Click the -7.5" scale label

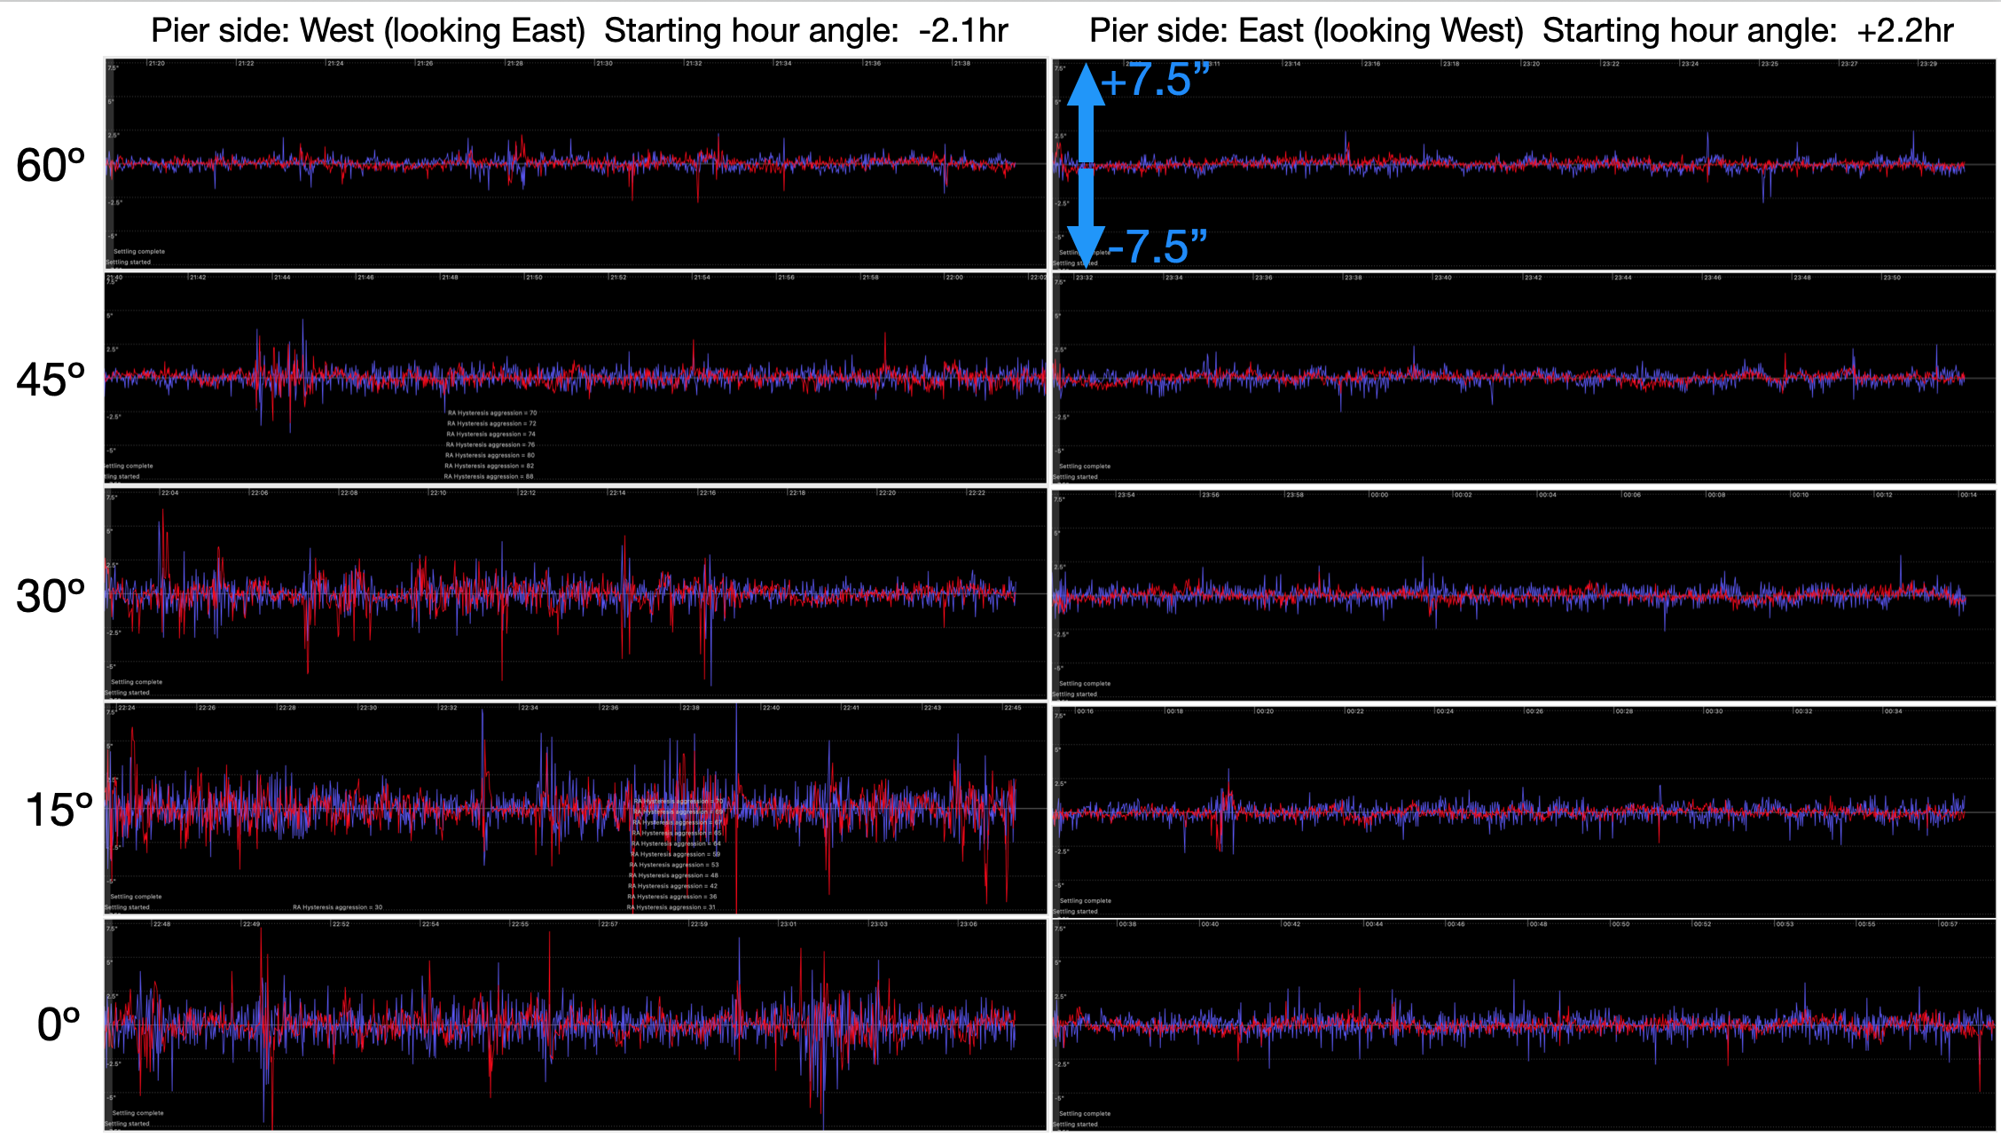1157,247
